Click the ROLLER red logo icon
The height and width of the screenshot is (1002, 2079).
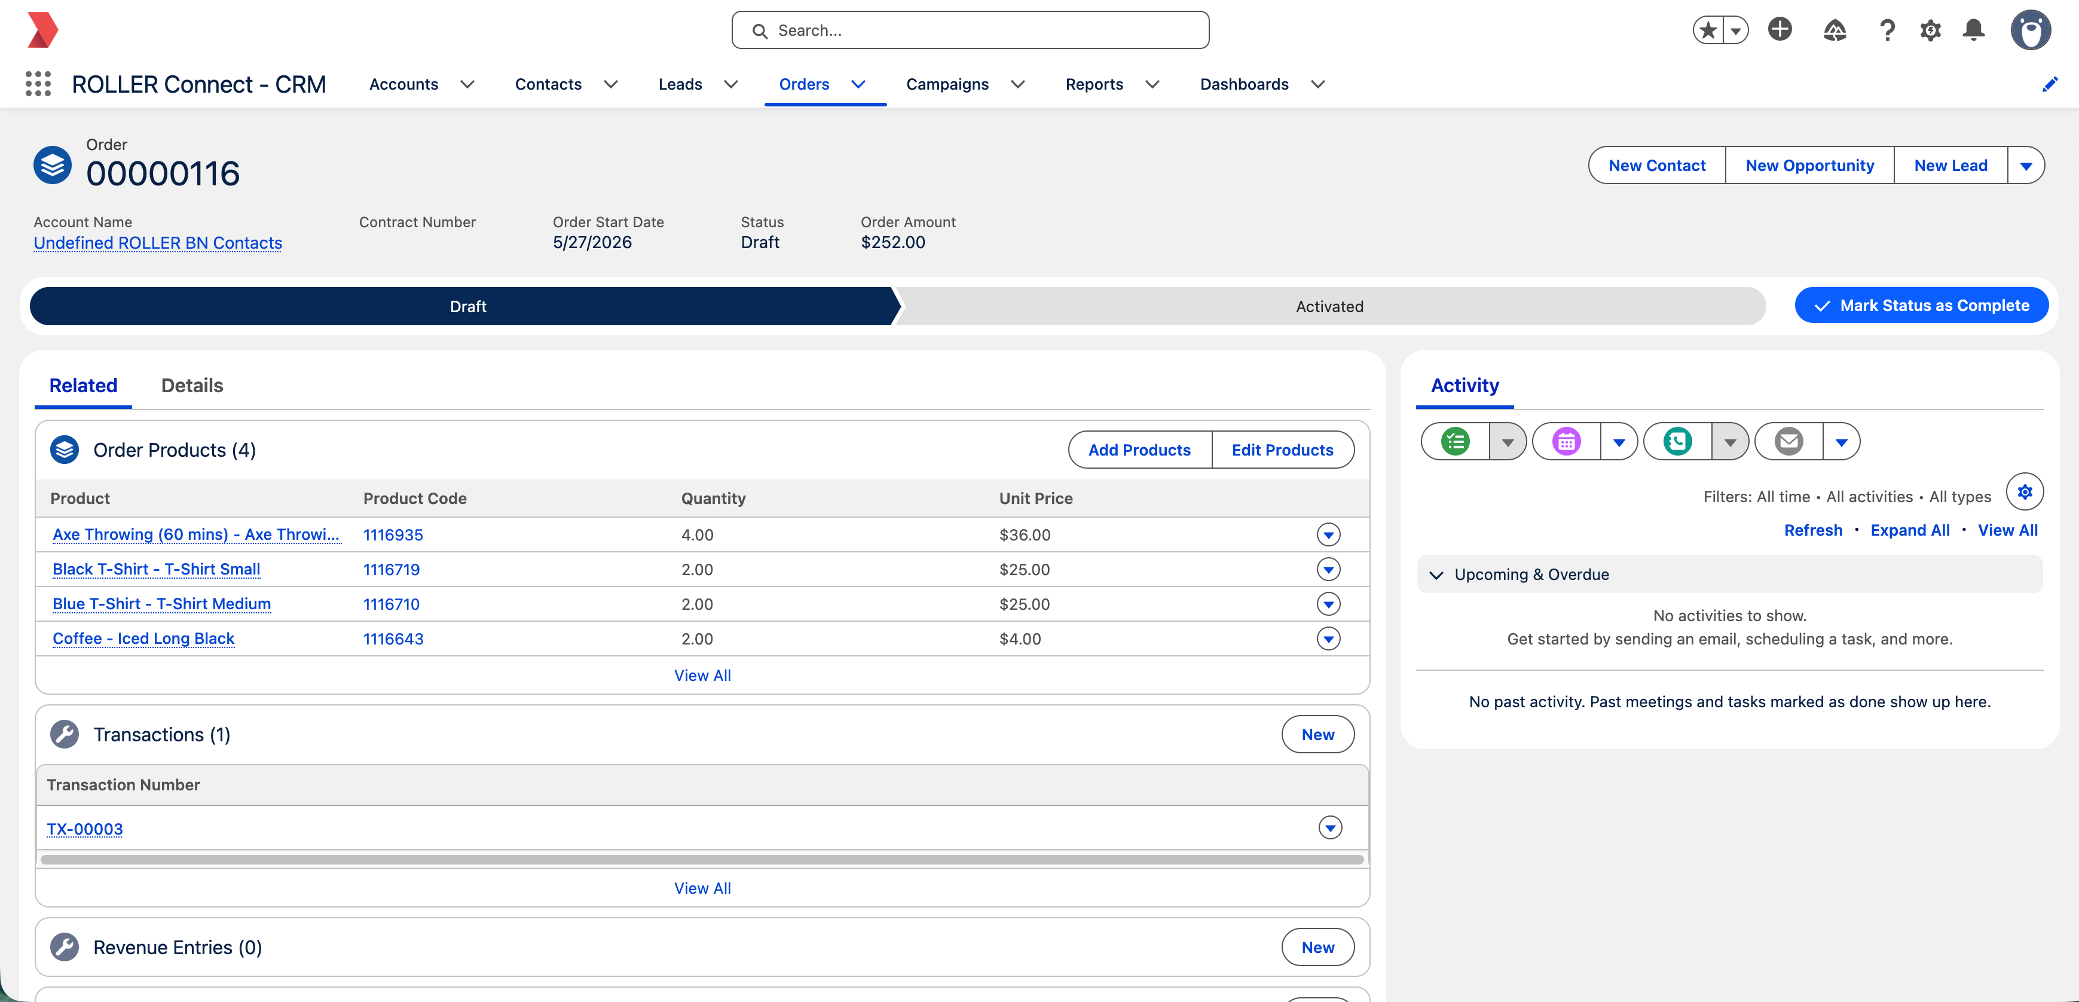43,30
